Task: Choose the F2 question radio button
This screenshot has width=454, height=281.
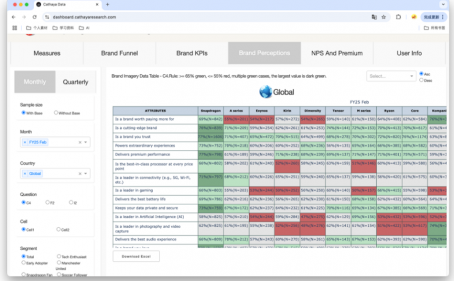Action: point(47,203)
